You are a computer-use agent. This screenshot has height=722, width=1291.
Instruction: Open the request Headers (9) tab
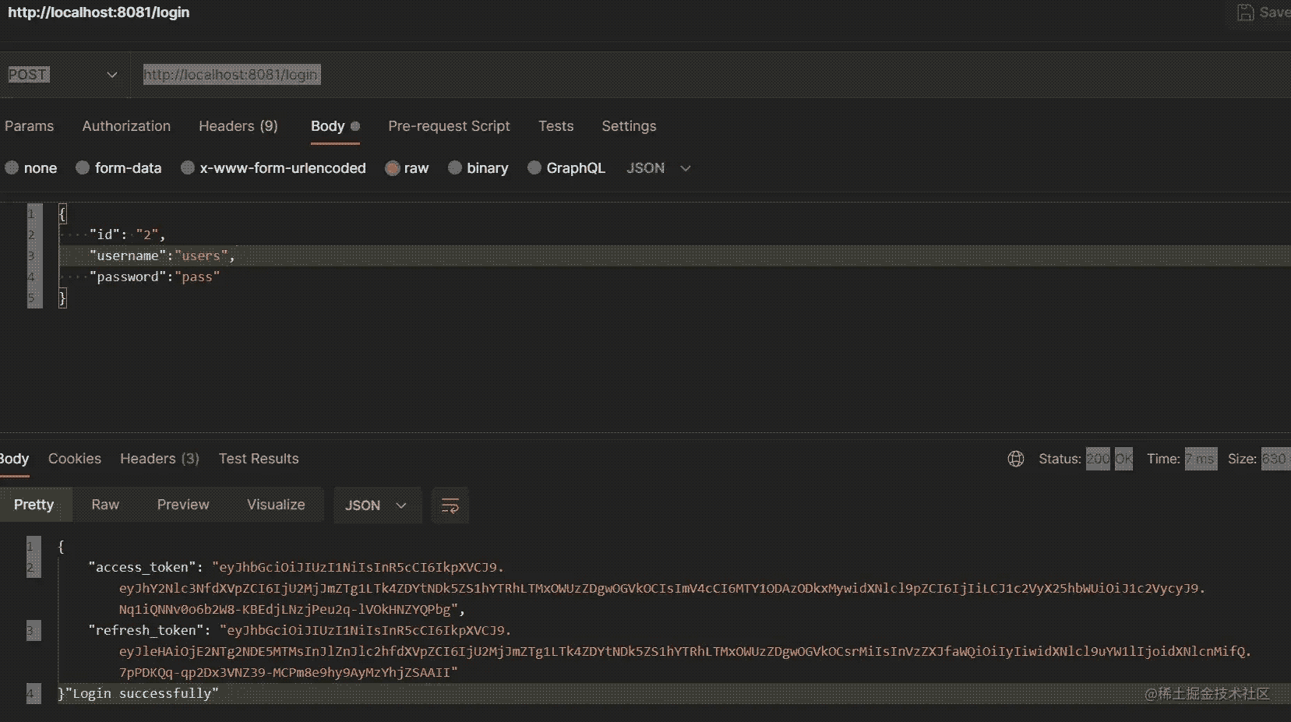point(238,126)
